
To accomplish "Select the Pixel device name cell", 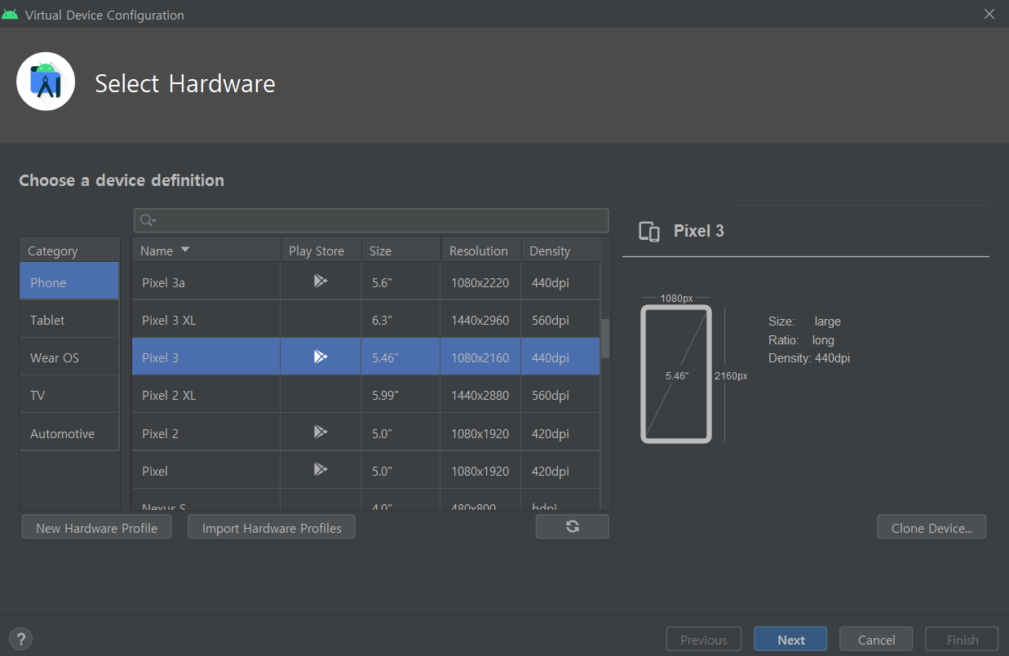I will [206, 471].
